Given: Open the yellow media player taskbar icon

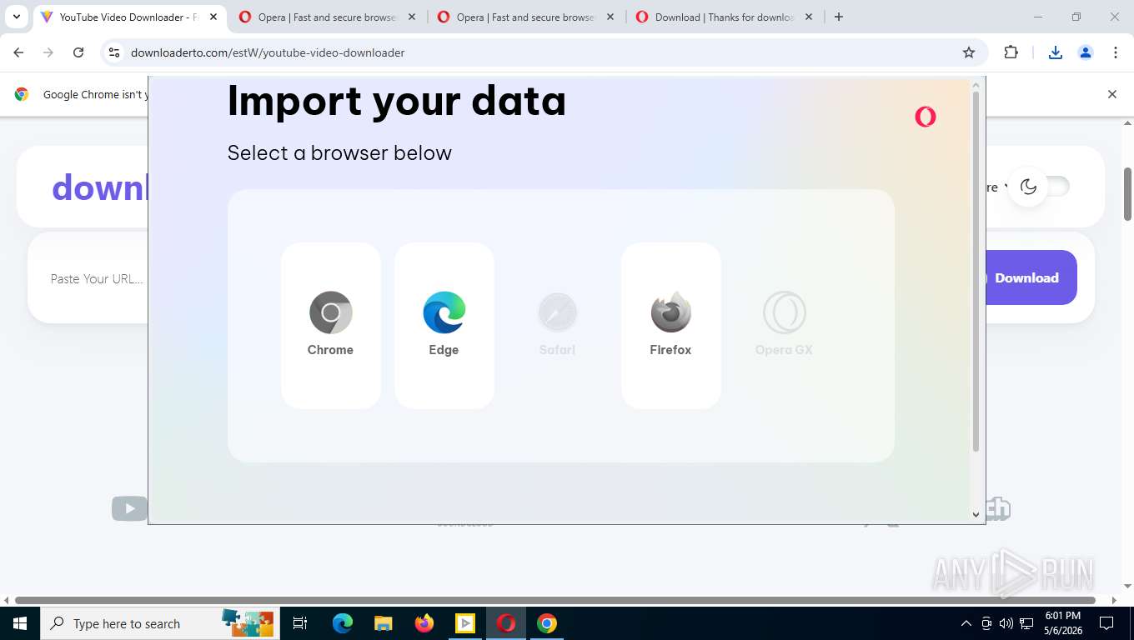Looking at the screenshot, I should 465,623.
